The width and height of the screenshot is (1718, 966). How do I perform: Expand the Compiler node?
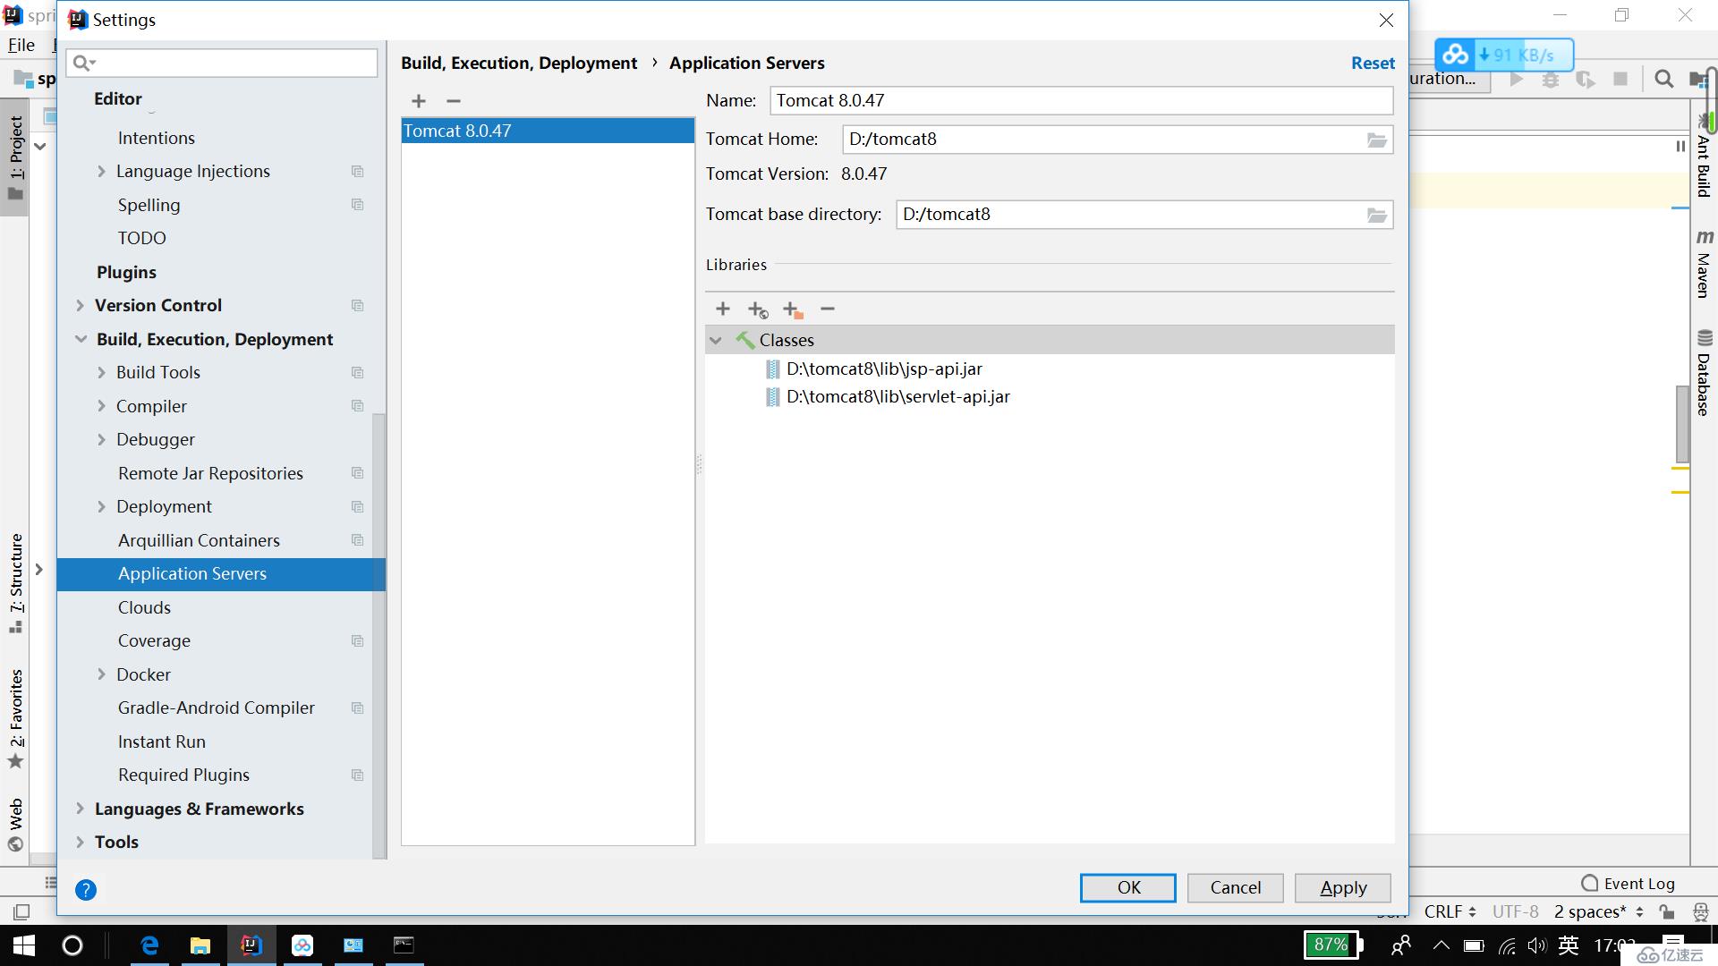(x=101, y=406)
